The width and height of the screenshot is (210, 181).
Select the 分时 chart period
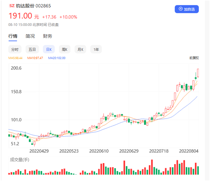pos(15,49)
